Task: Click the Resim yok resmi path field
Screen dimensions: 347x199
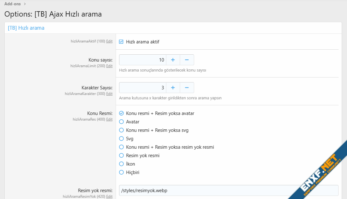Action: (229, 190)
